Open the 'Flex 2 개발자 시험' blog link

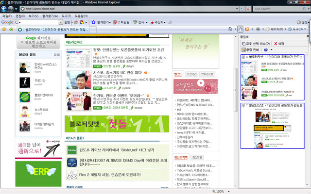110,175
